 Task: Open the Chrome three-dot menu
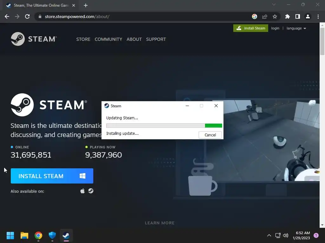point(318,16)
